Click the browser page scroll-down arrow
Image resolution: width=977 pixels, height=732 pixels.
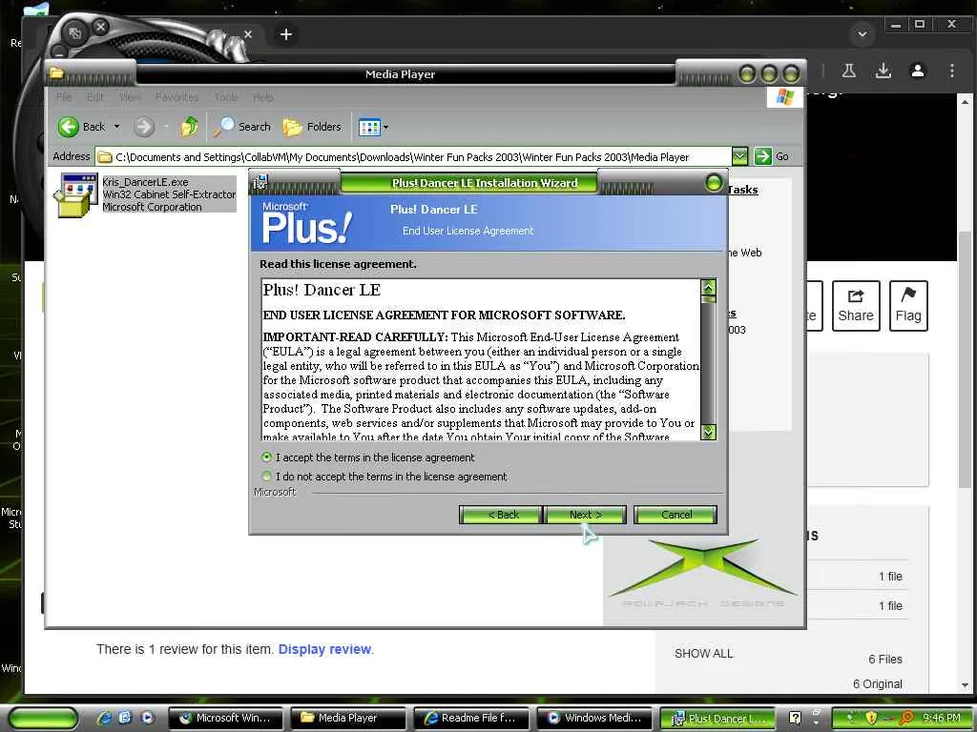coord(965,684)
